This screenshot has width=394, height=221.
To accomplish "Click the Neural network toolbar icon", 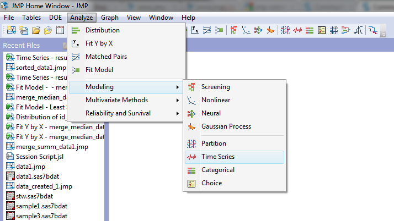I will click(258, 30).
